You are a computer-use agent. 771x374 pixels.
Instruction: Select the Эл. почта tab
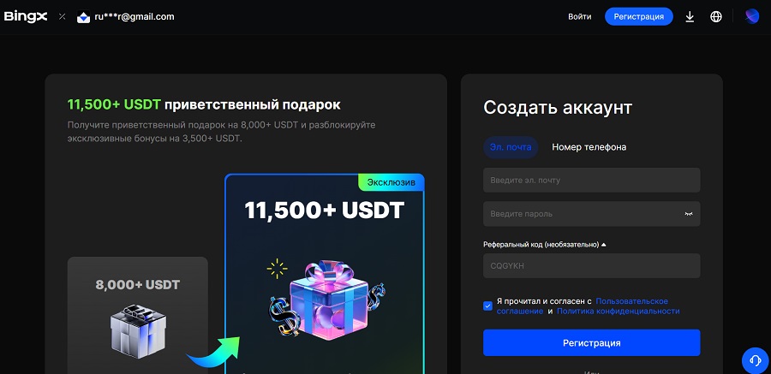point(511,147)
